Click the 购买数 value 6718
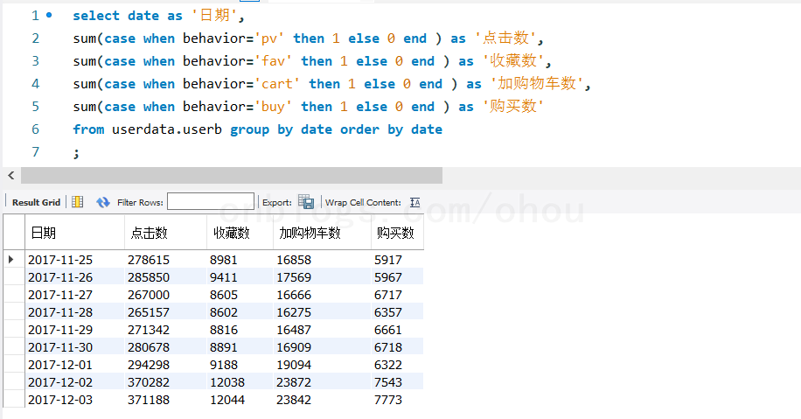This screenshot has width=801, height=419. (388, 347)
